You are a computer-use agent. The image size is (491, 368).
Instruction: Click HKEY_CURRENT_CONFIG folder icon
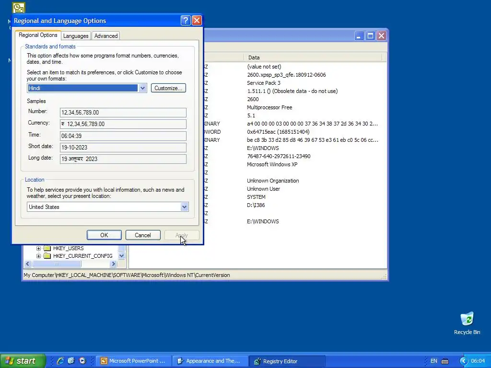point(47,256)
